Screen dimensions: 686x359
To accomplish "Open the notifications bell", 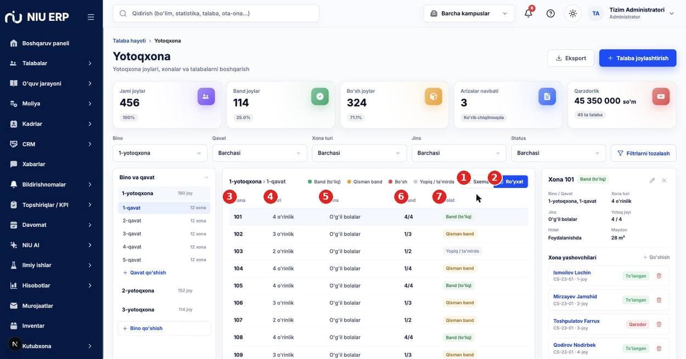I will click(528, 13).
